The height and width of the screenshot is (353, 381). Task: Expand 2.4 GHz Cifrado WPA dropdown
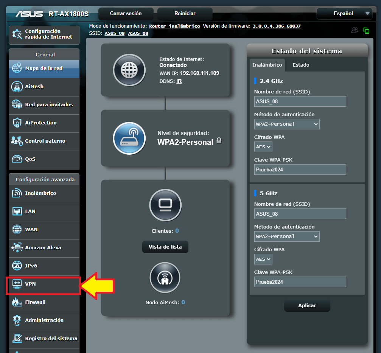263,147
